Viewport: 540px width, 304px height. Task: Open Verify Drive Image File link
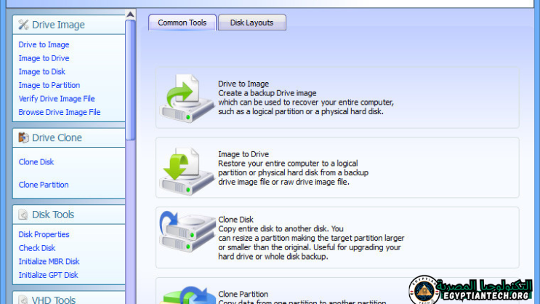pos(57,99)
